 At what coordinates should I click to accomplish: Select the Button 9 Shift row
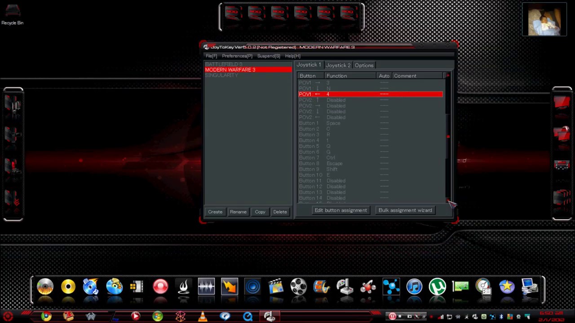tap(371, 170)
